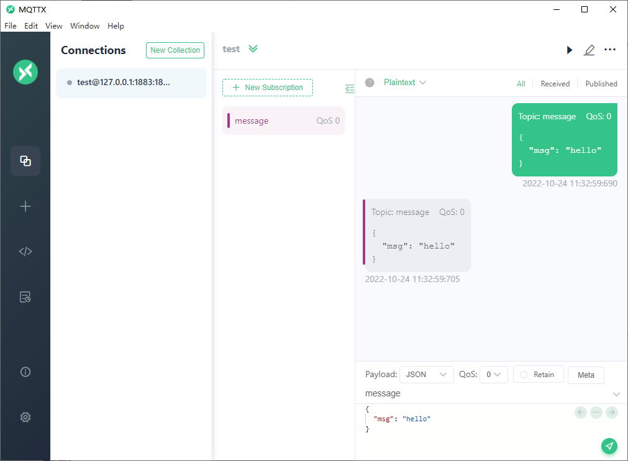The width and height of the screenshot is (628, 461).
Task: Send the message with paper plane button
Action: pyautogui.click(x=609, y=446)
